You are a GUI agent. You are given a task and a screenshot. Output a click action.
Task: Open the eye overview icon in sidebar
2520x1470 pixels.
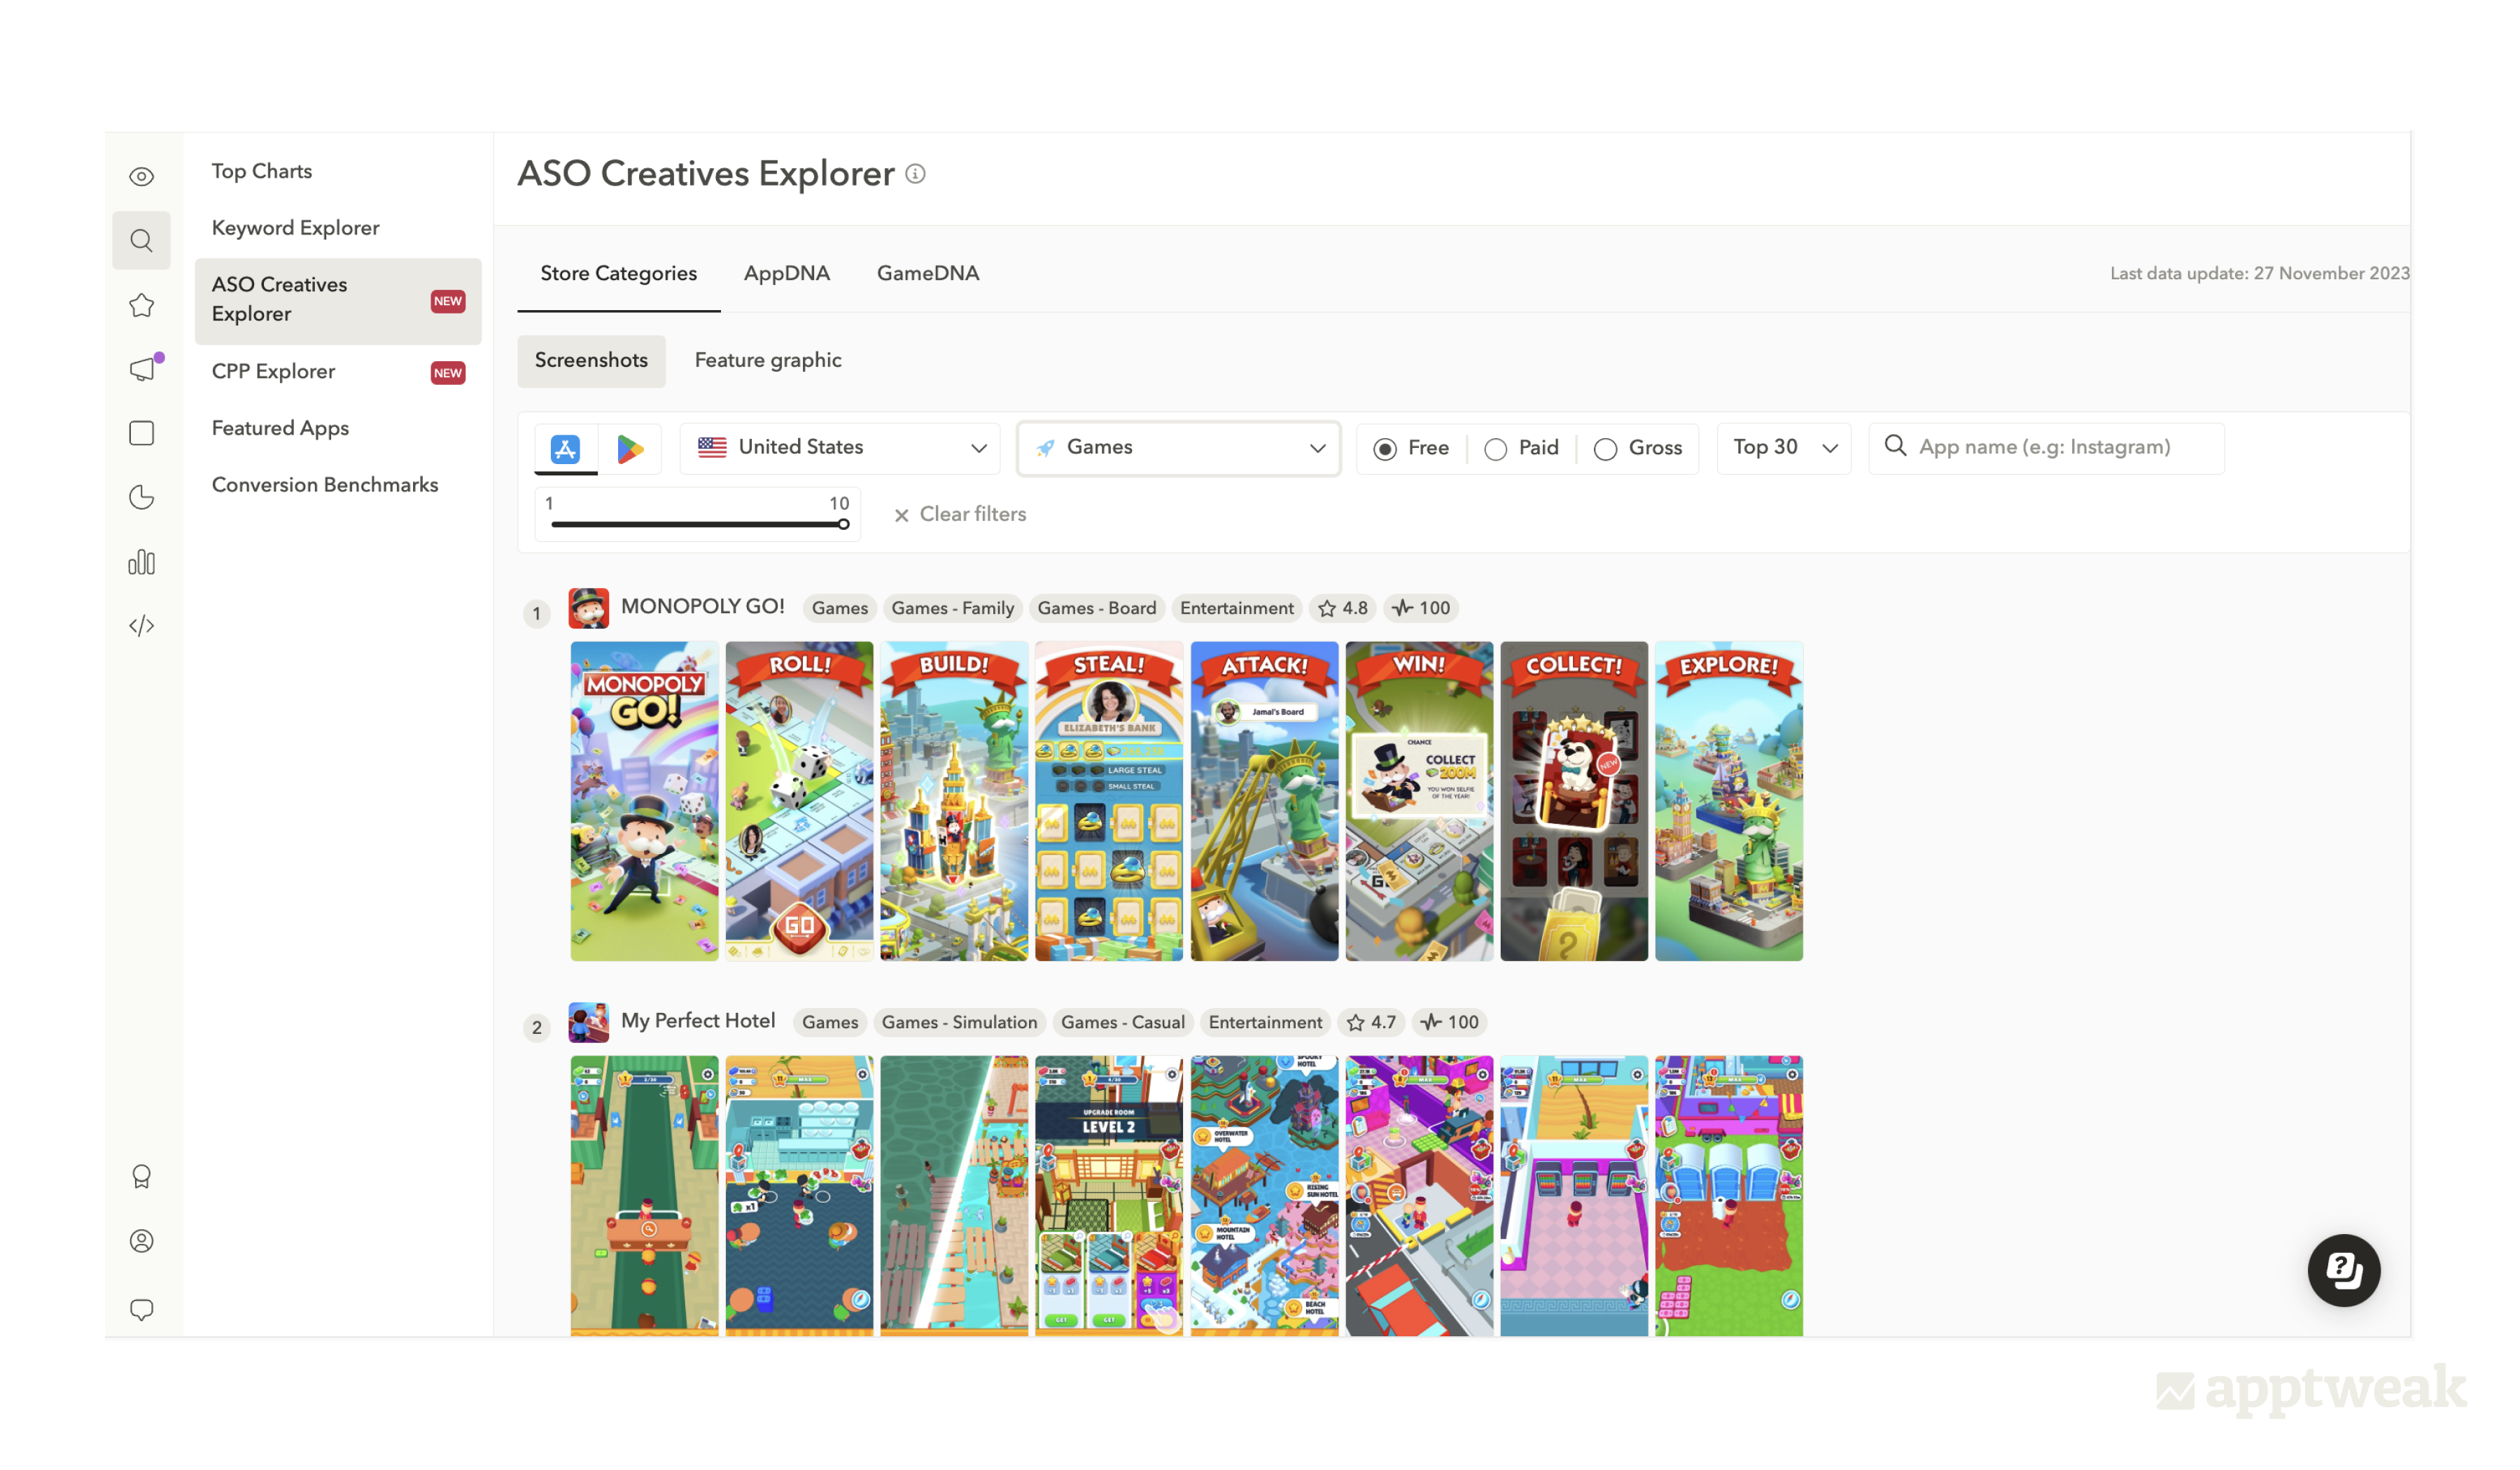pos(142,177)
